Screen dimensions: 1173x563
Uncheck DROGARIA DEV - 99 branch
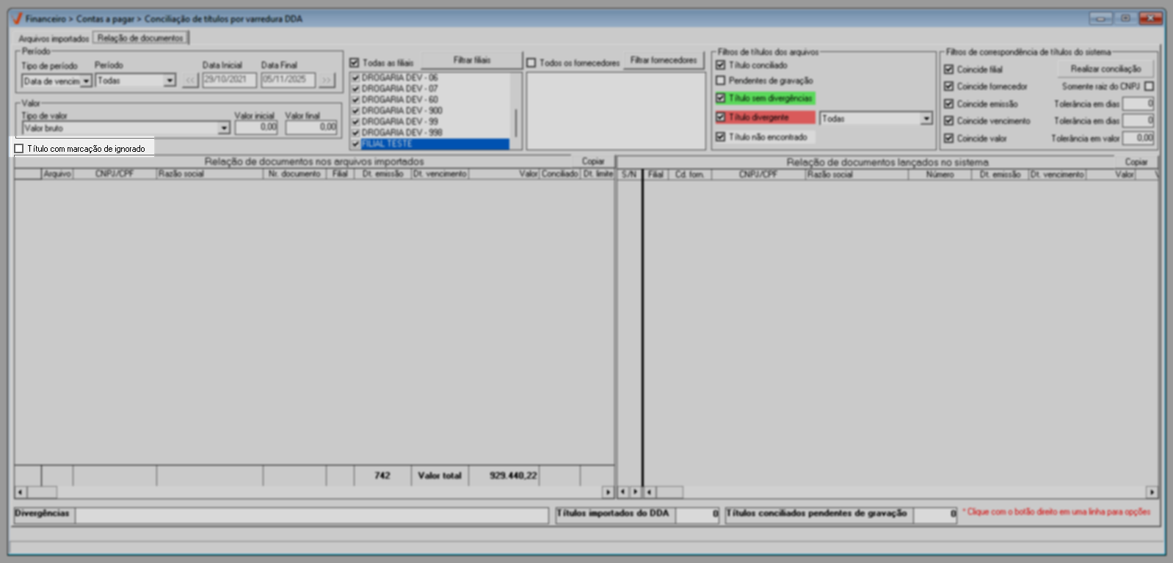coord(355,122)
